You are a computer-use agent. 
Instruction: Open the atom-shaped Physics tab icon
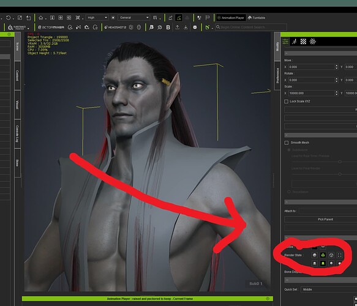[x=312, y=42]
